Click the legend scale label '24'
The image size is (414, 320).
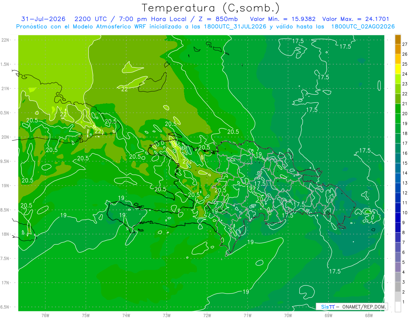pyautogui.click(x=405, y=74)
